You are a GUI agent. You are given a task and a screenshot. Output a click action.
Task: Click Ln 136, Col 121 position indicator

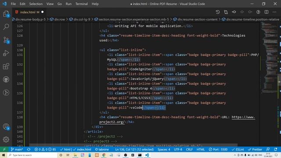point(134,149)
